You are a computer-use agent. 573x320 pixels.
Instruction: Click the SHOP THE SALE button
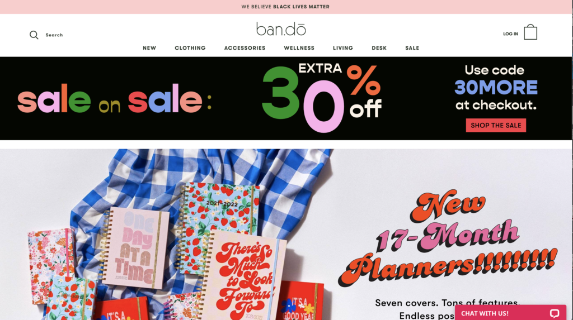click(496, 125)
